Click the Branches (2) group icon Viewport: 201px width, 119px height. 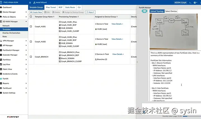pos(96,59)
